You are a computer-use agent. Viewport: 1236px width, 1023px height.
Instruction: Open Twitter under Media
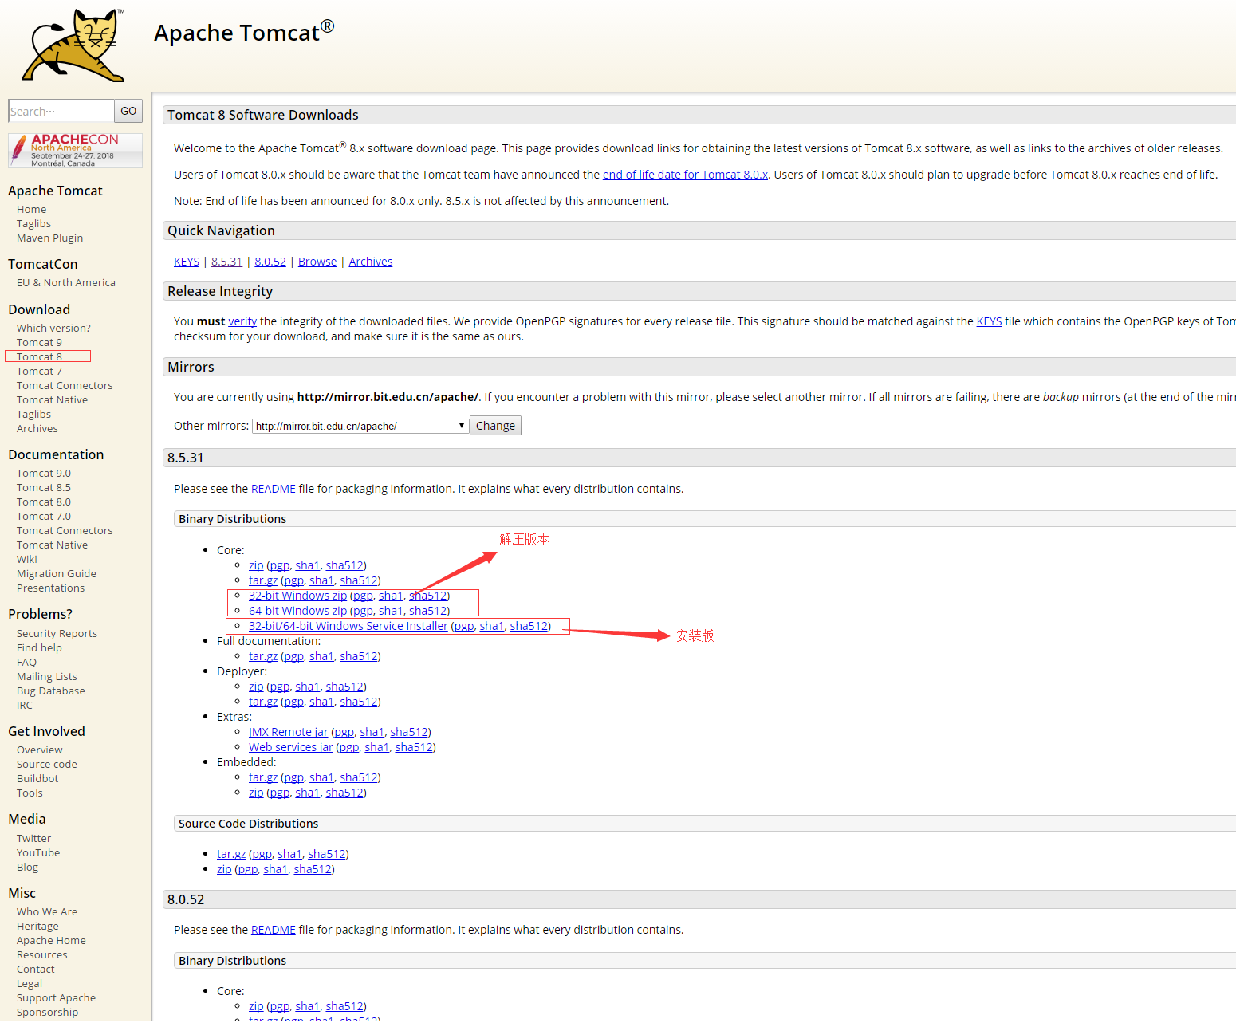[33, 839]
